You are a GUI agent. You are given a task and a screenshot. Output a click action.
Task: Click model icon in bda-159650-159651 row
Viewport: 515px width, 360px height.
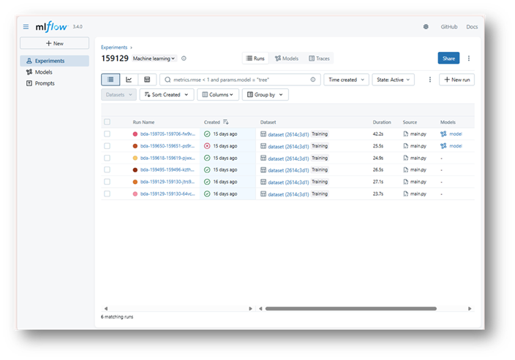(443, 146)
